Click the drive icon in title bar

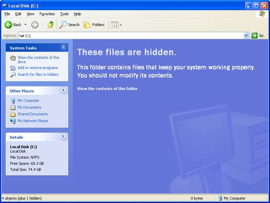tap(5, 6)
